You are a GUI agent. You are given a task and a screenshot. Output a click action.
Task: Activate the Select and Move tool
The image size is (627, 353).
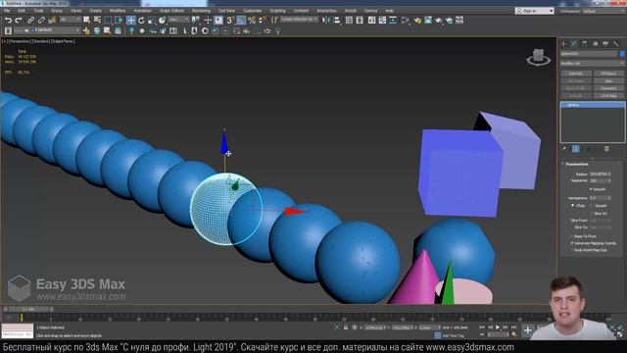[x=130, y=20]
